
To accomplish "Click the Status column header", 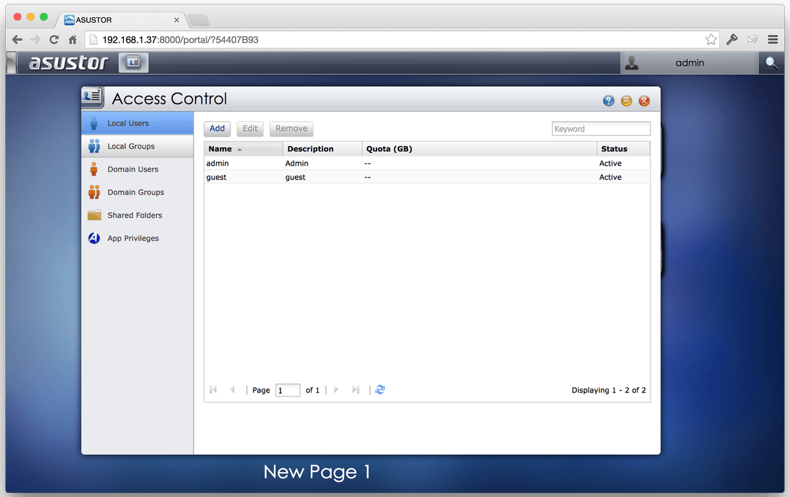I will click(x=614, y=149).
